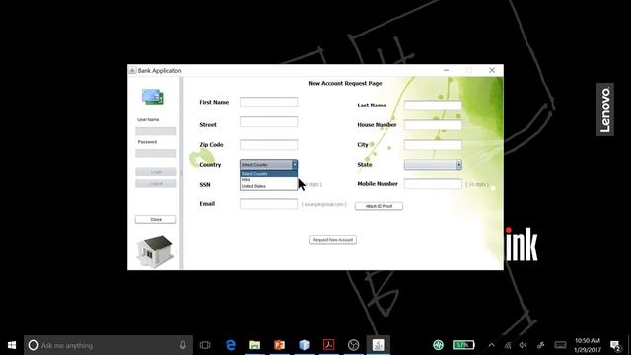Image resolution: width=631 pixels, height=355 pixels.
Task: Choose United States from the Country list
Action: click(268, 186)
